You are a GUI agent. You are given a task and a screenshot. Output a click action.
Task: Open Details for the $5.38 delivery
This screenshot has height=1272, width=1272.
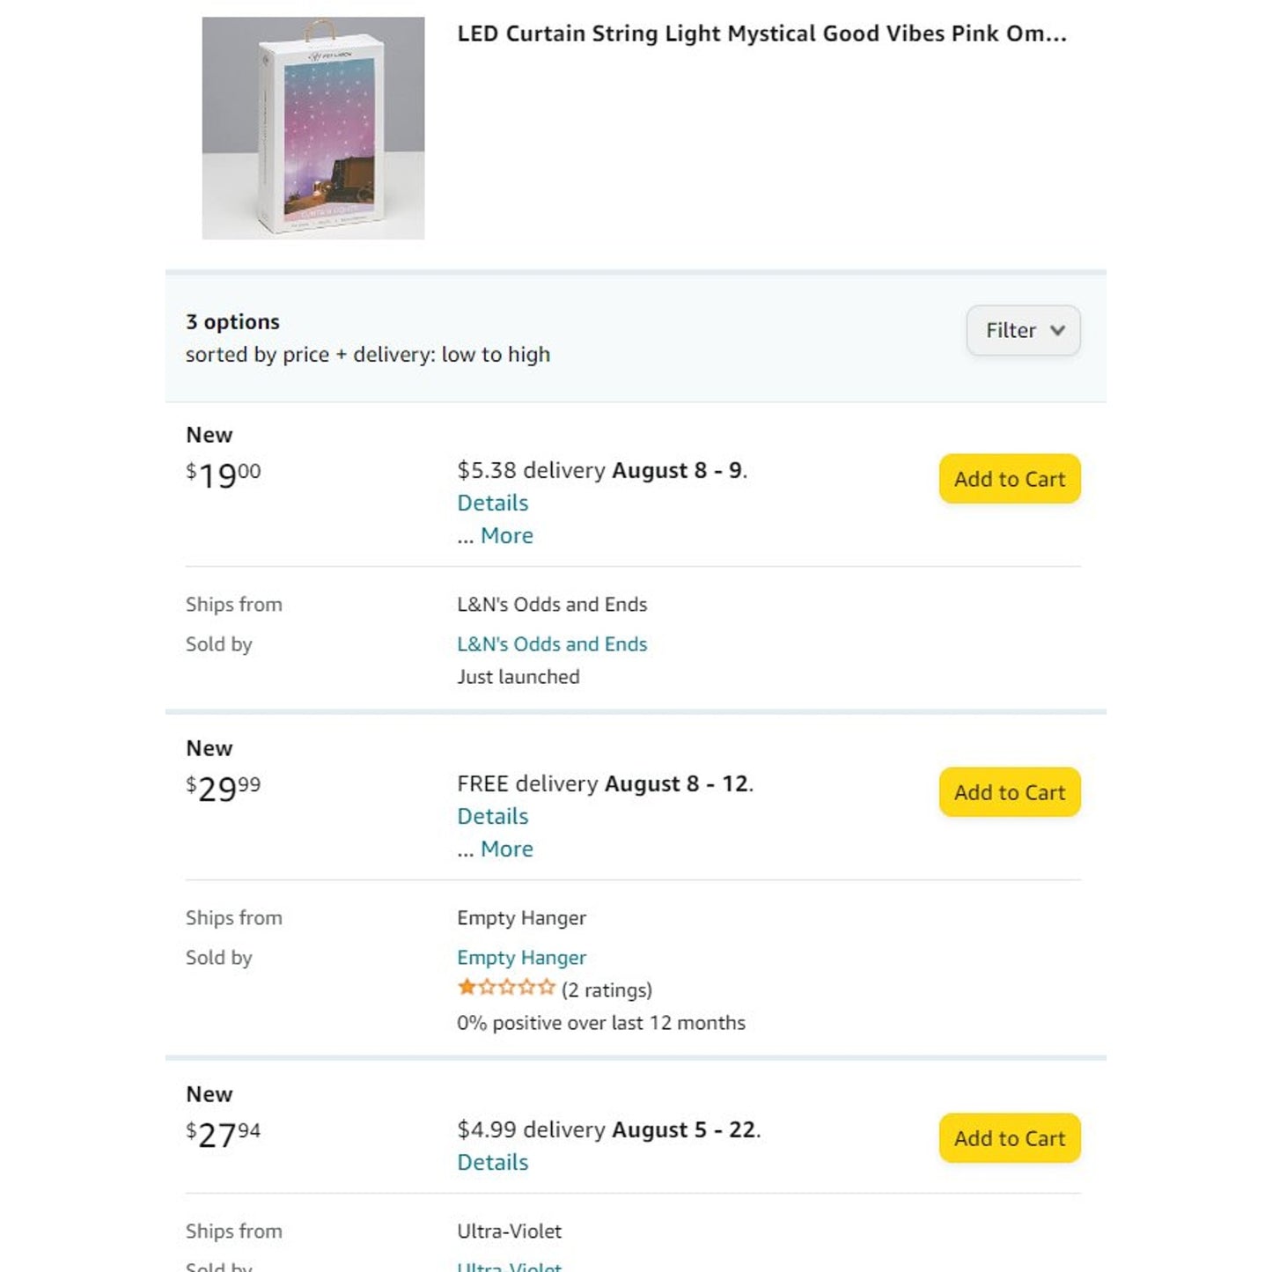coord(492,504)
